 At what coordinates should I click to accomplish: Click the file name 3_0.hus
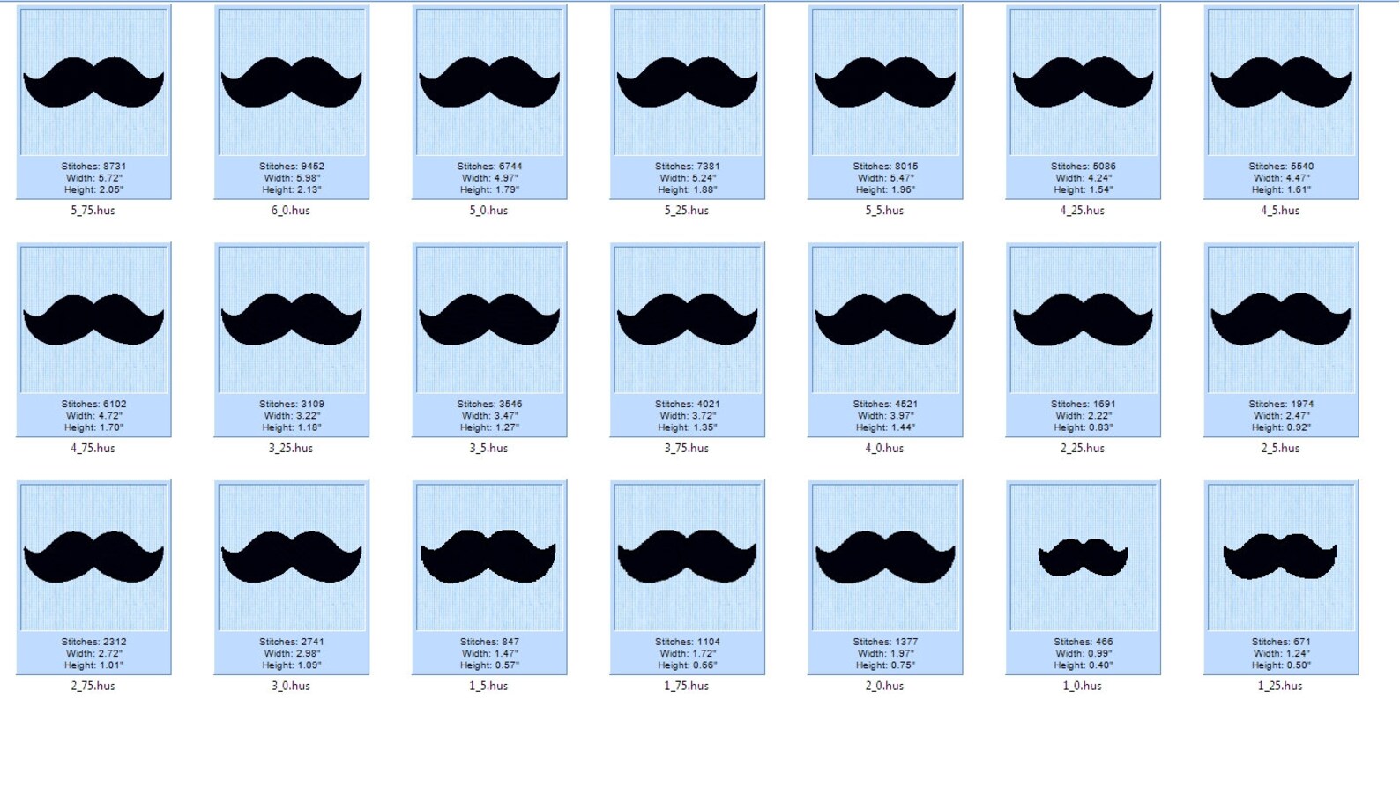tap(291, 687)
